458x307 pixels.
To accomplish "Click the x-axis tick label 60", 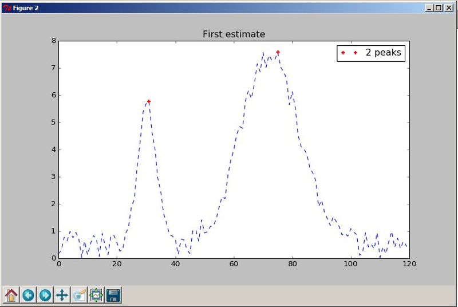I will point(234,264).
